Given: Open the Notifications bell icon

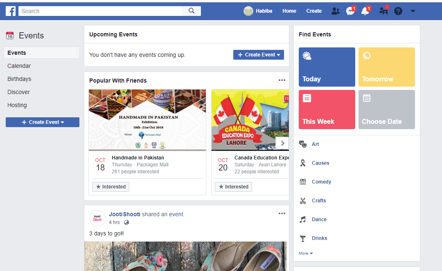Looking at the screenshot, I should [x=365, y=11].
